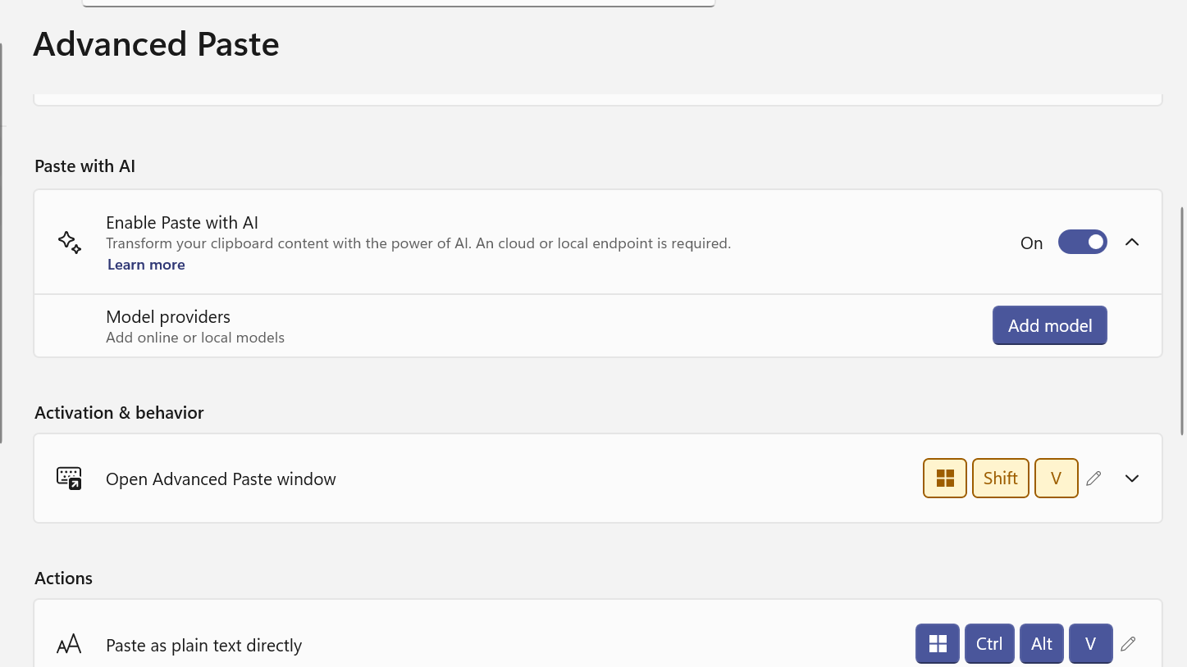Screen dimensions: 1187x667
Task: Click Windows key chip beside the Shift key
Action: pos(945,479)
